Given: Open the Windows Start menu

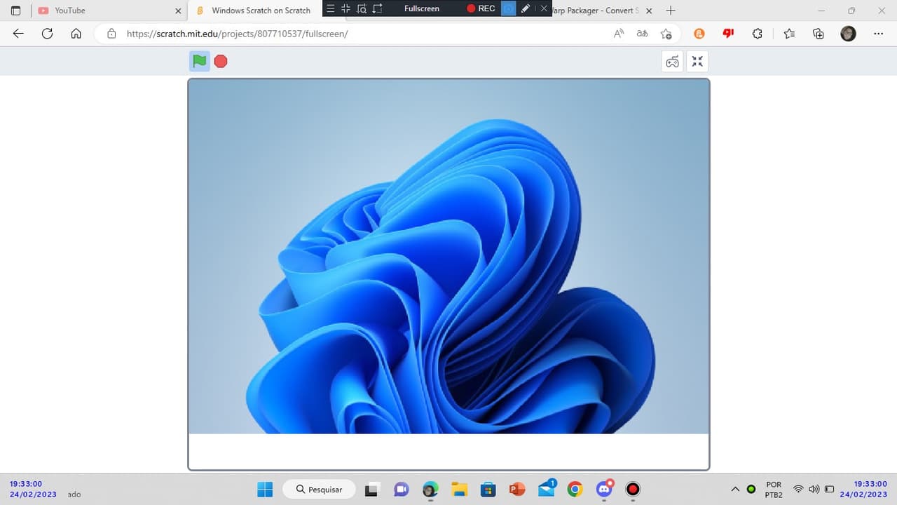Looking at the screenshot, I should point(265,489).
